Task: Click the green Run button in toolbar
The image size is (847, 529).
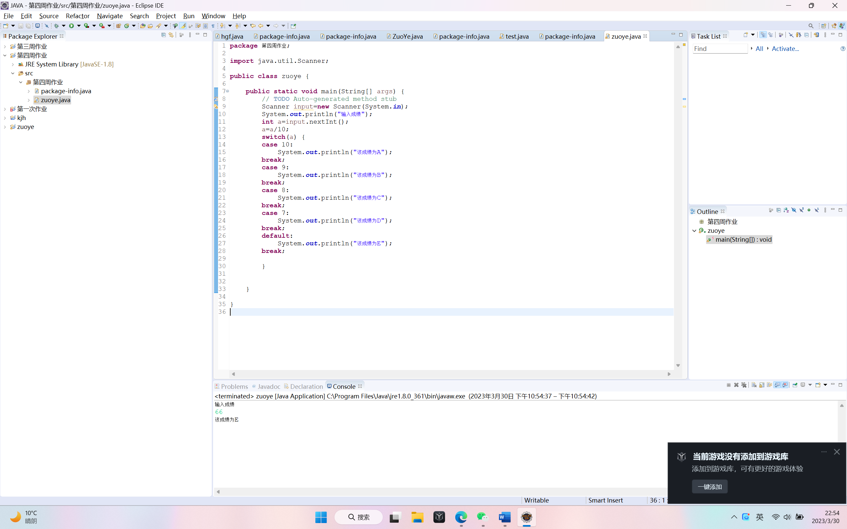Action: (x=71, y=25)
